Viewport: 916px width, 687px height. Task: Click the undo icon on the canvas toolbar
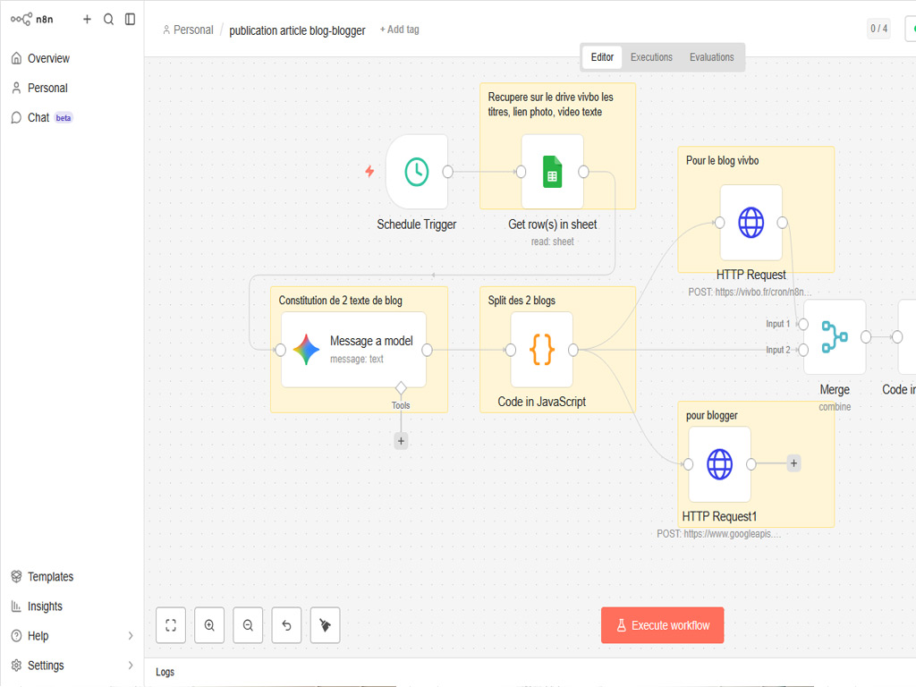coord(286,624)
